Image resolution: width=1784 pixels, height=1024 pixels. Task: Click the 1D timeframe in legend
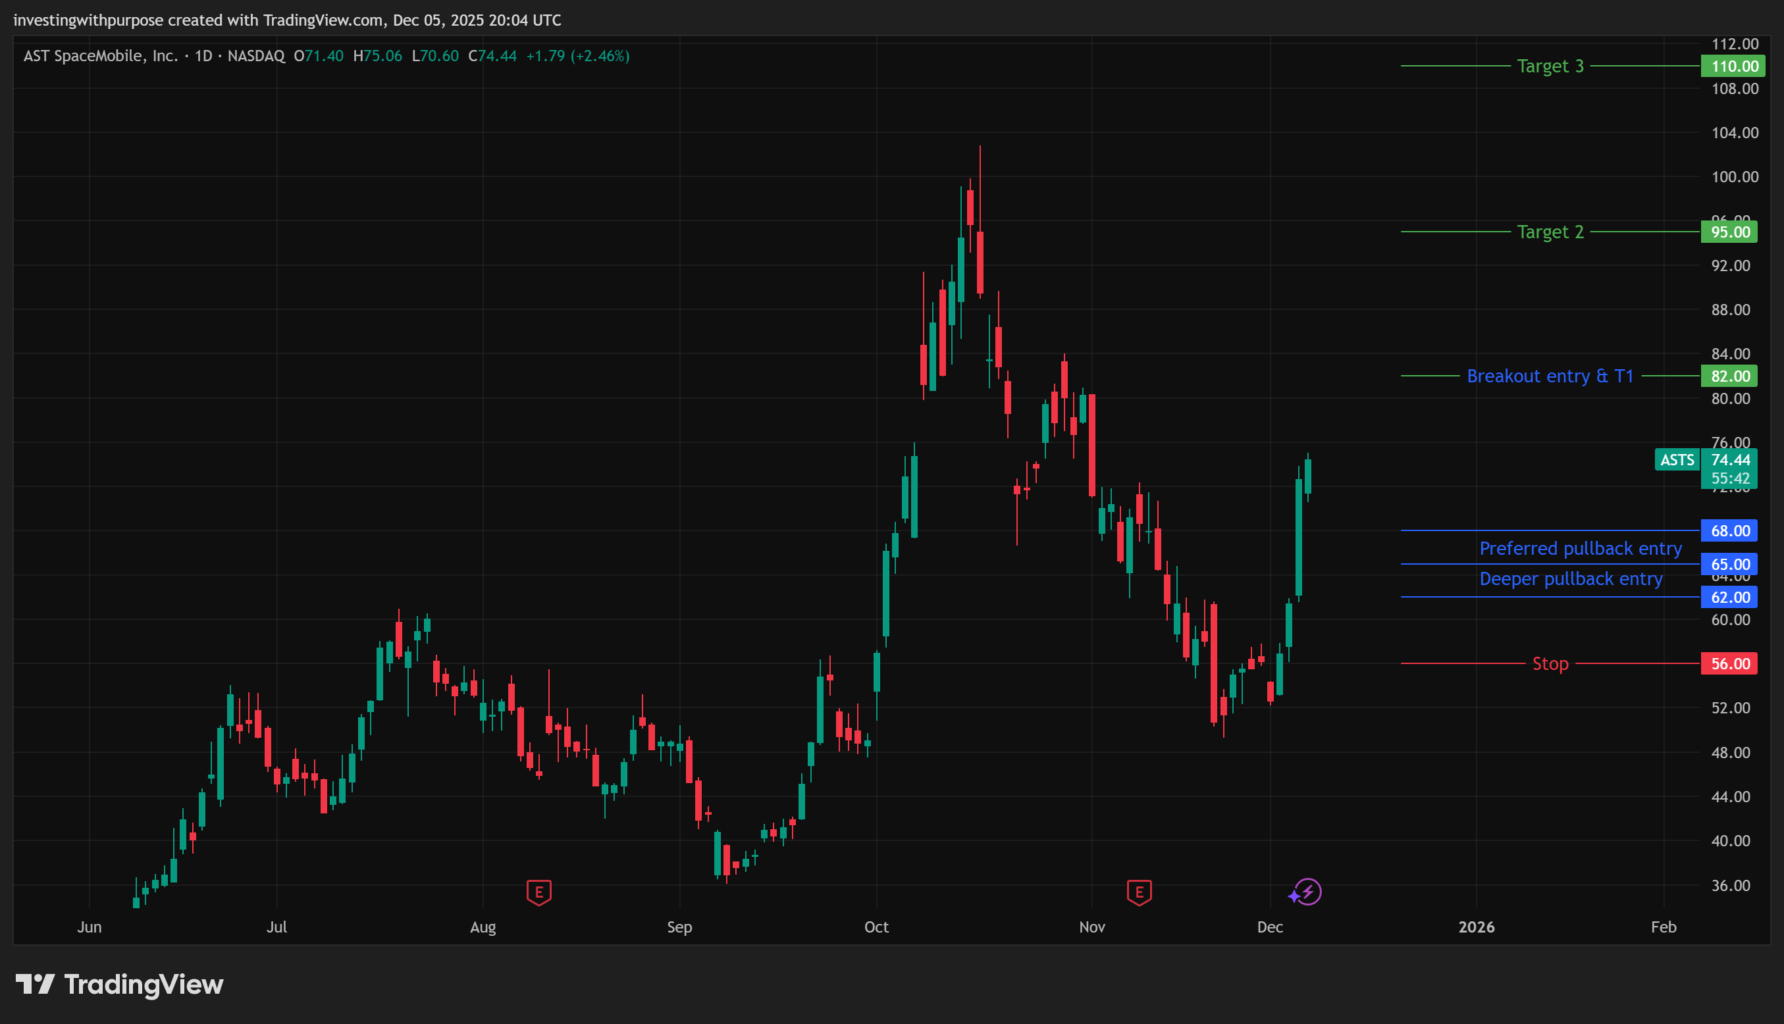[x=203, y=55]
